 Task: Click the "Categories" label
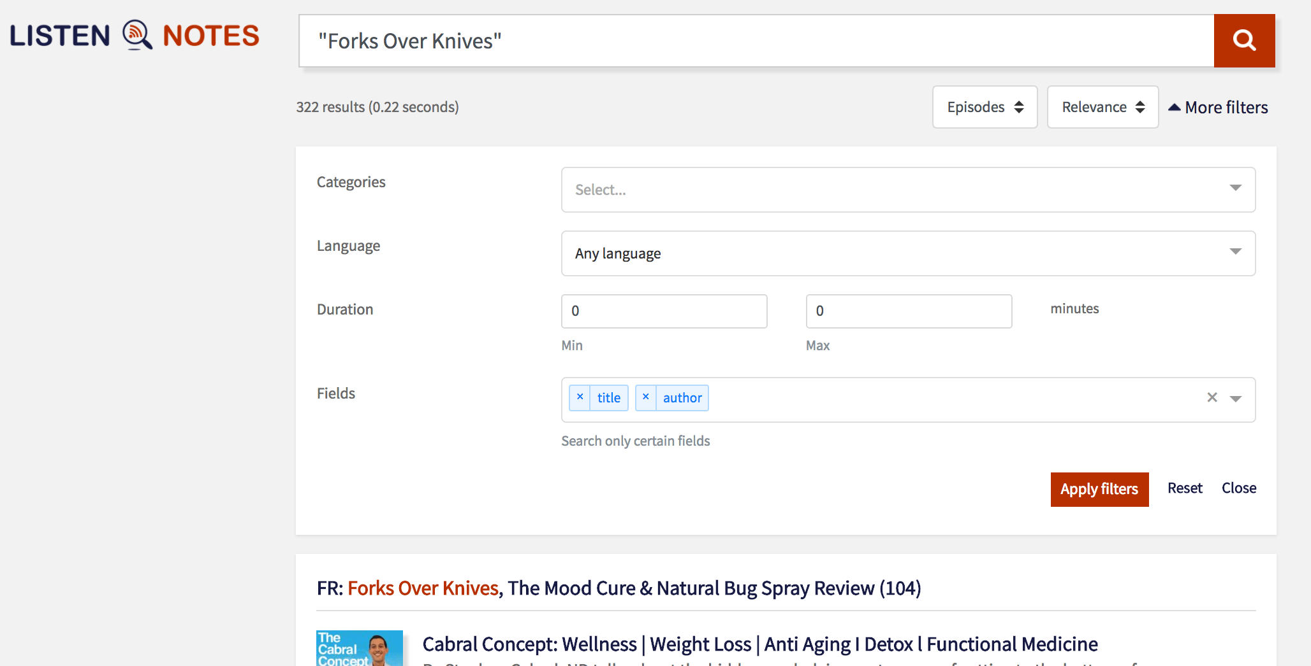(351, 183)
